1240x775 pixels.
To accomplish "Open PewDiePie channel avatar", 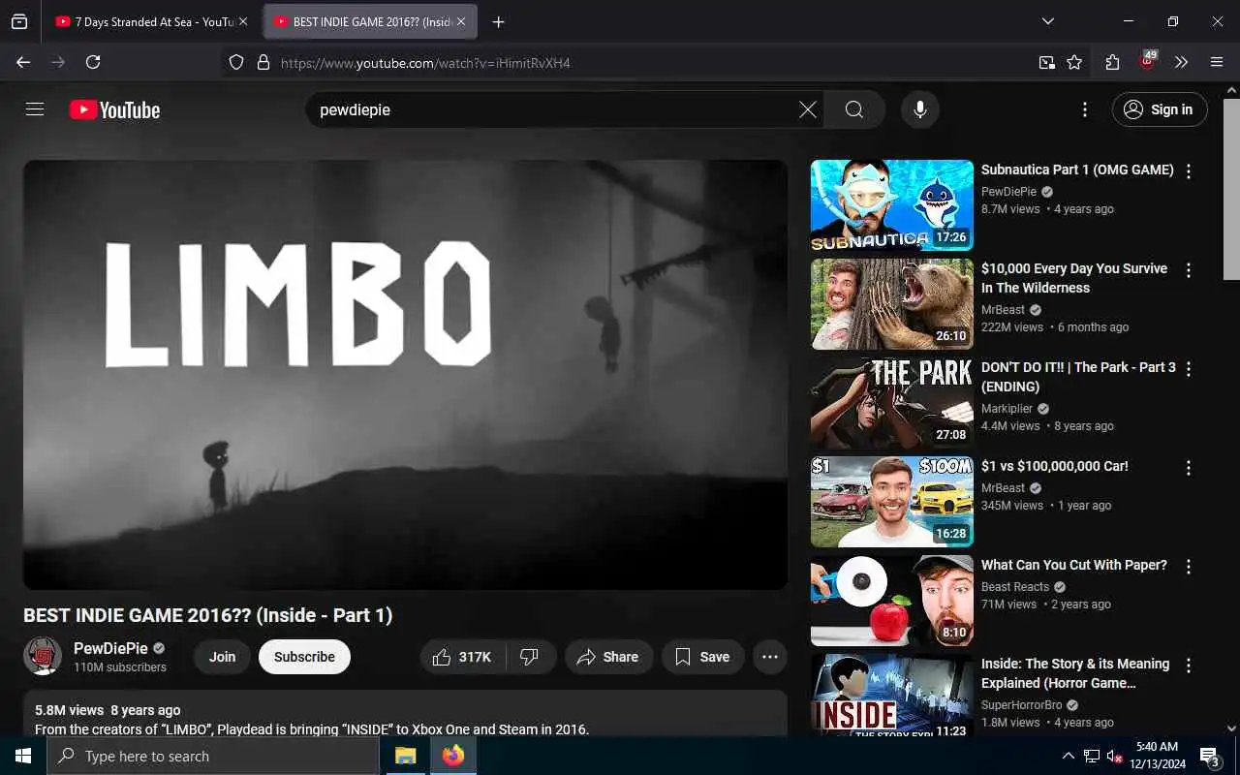I will tap(43, 657).
